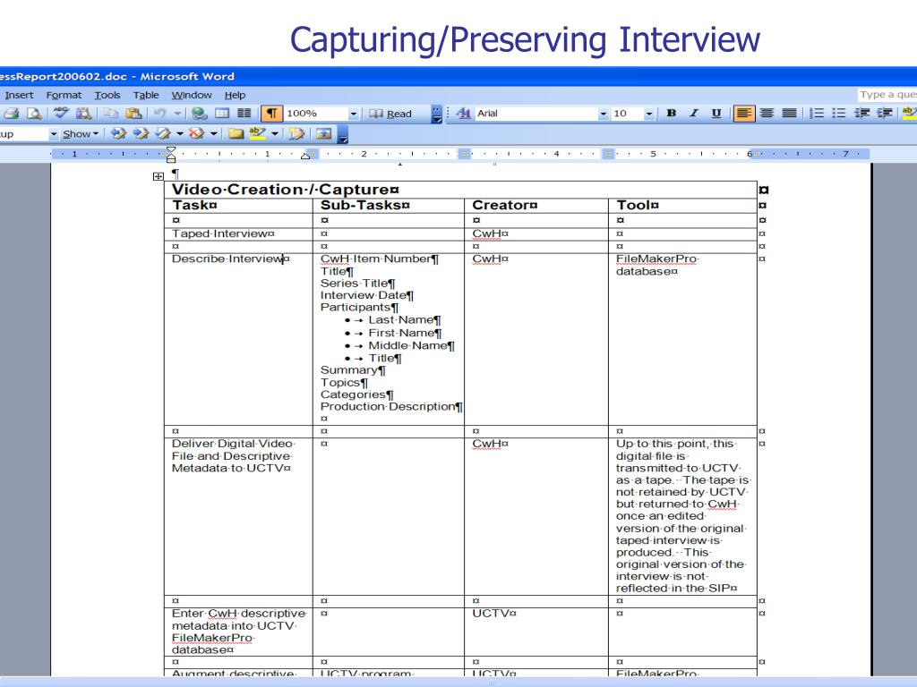
Task: Click the Reviewing Pane icon
Action: coord(324,134)
